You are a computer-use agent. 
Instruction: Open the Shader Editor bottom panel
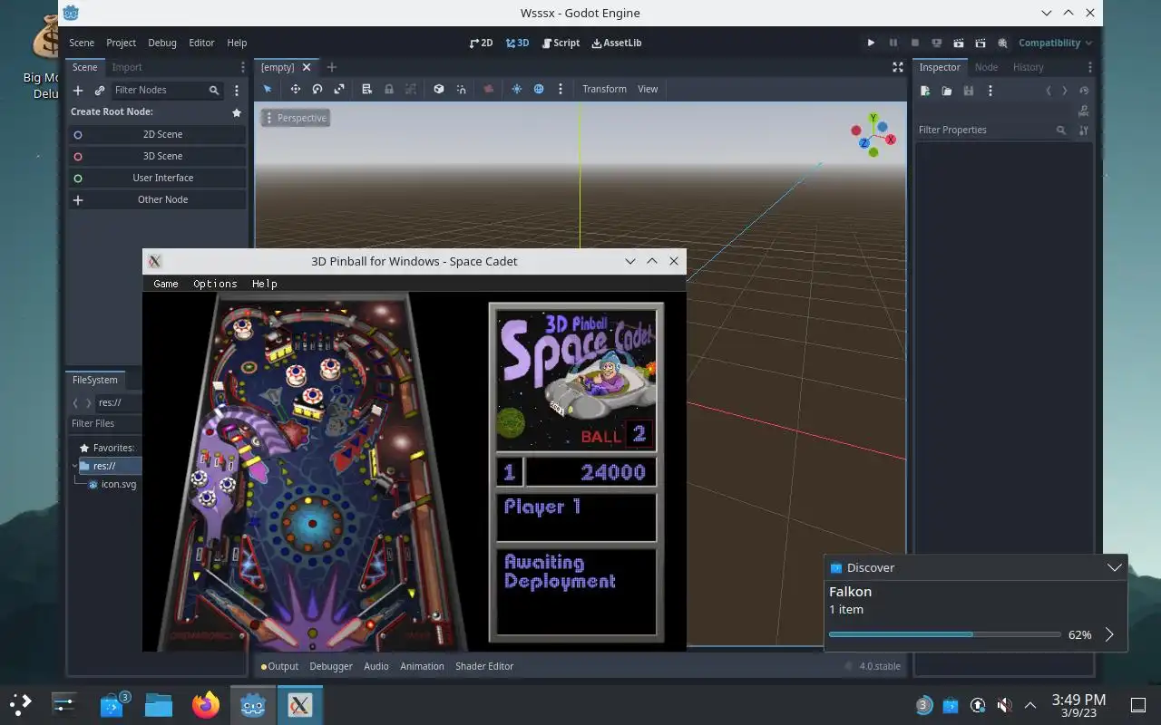(484, 666)
